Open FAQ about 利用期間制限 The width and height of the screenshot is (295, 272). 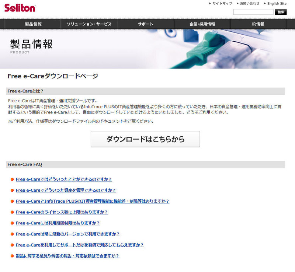click(x=58, y=223)
